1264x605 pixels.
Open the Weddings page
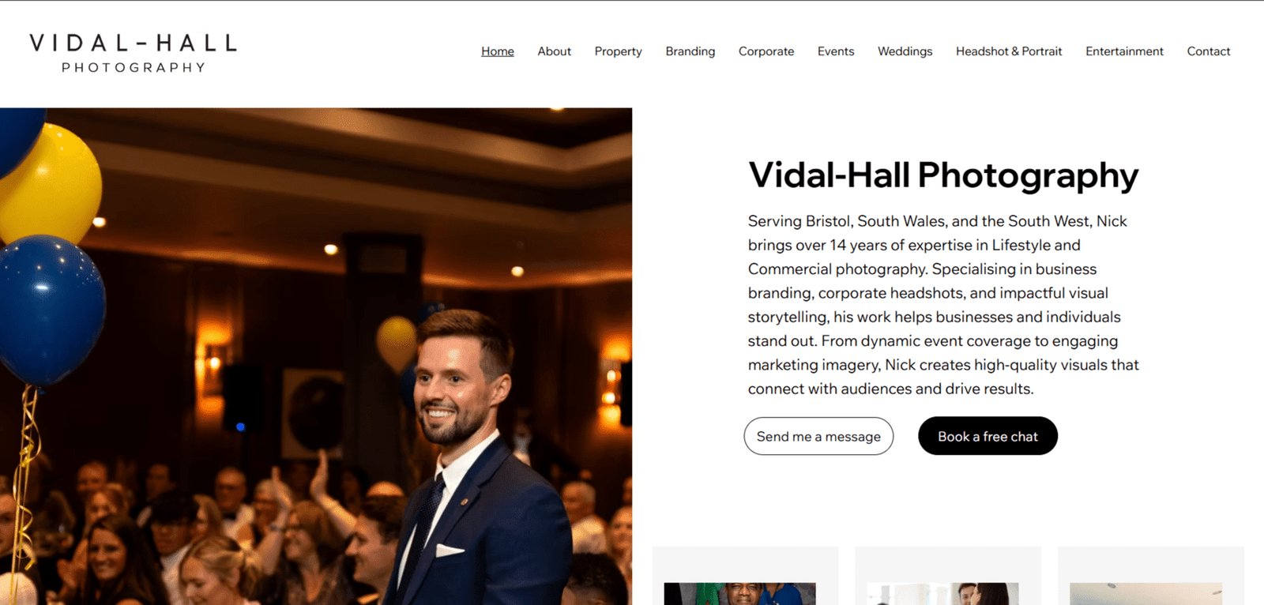point(905,51)
